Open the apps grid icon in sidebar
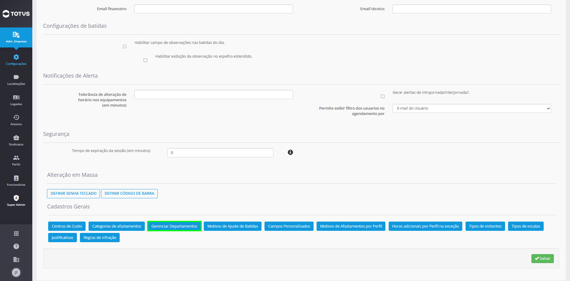570x281 pixels. (x=16, y=234)
